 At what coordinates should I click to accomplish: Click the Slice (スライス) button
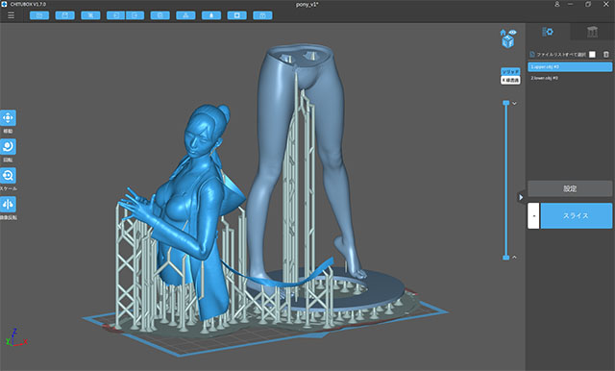click(x=577, y=215)
